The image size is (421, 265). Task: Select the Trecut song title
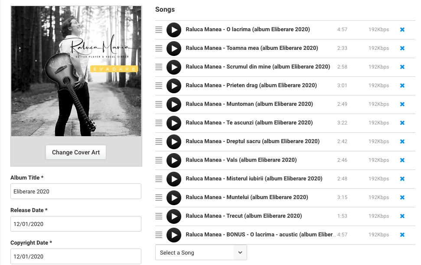coord(244,216)
